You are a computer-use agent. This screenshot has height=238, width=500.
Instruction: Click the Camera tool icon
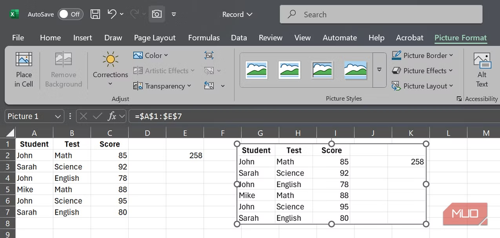click(157, 15)
